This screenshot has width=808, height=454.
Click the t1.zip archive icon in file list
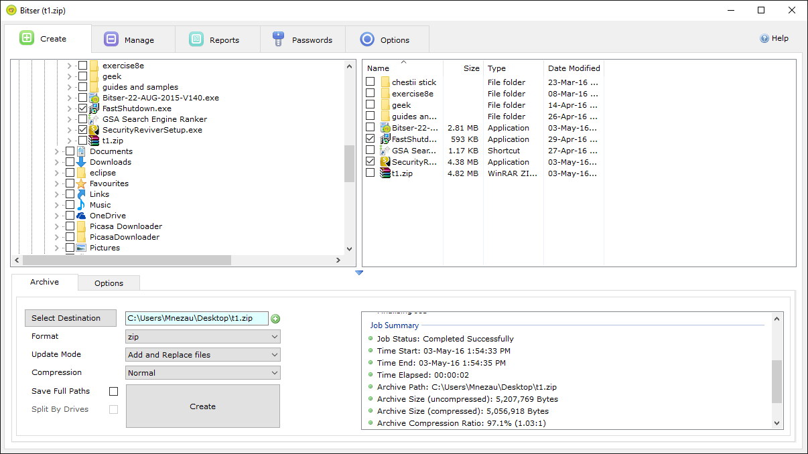tap(383, 173)
